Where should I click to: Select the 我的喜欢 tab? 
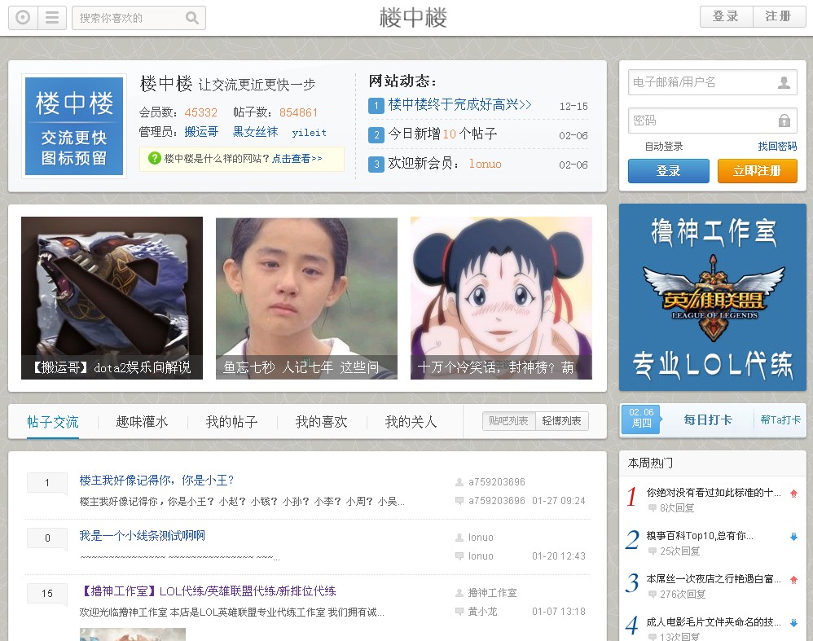pos(321,422)
